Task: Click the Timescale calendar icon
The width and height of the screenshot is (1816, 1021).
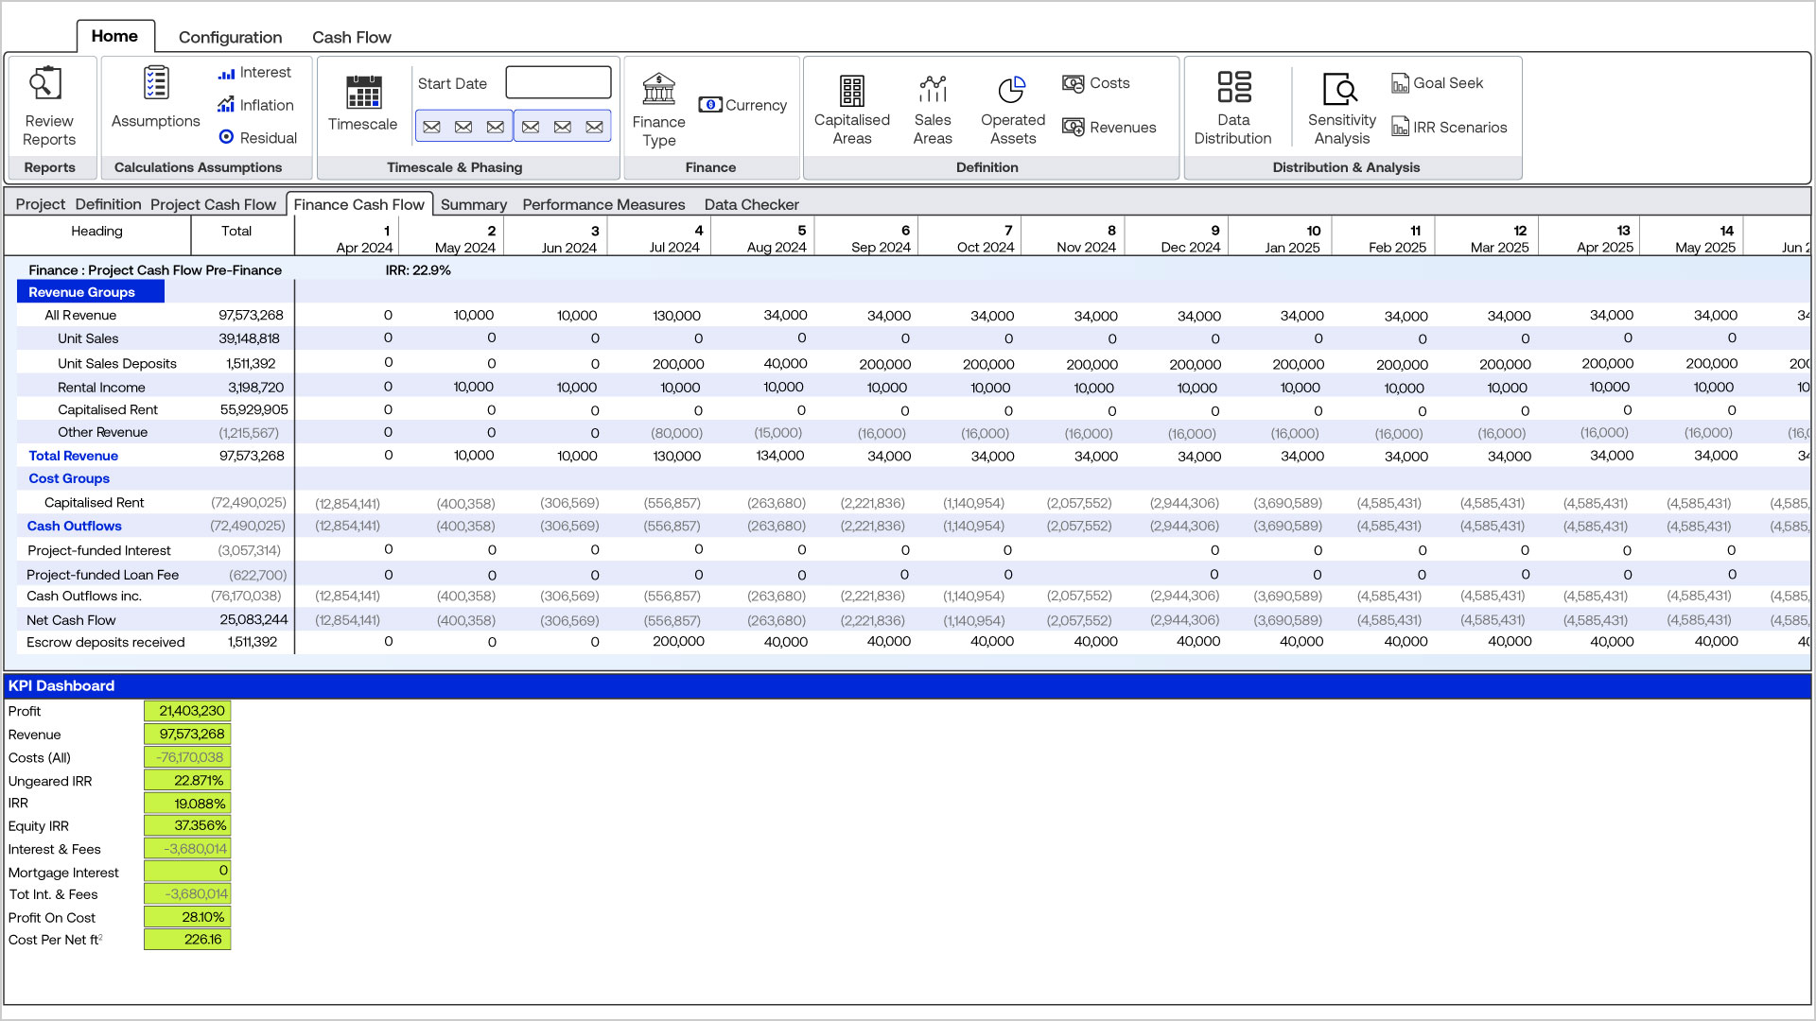Action: 363,92
